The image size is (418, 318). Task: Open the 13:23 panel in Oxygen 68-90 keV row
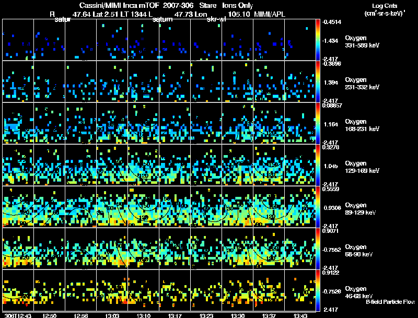coord(206,249)
